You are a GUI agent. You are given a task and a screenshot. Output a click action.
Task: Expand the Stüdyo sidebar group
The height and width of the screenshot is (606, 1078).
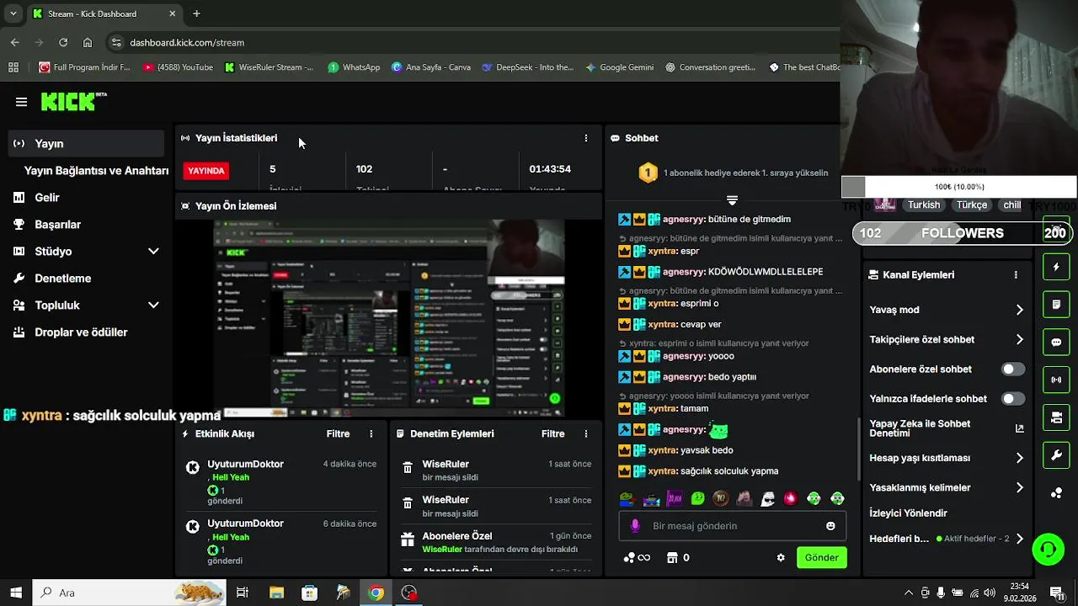(153, 251)
